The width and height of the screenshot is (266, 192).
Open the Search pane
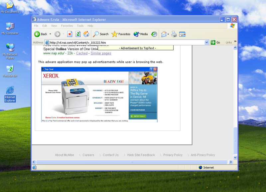click(101, 34)
